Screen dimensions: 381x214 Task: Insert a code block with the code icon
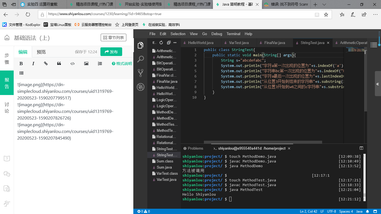coord(73,64)
